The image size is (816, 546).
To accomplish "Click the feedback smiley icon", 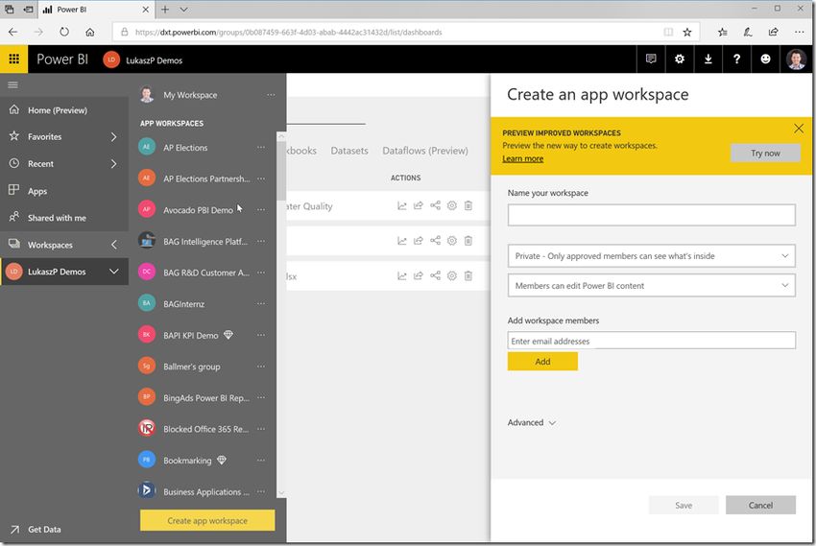I will click(x=765, y=59).
